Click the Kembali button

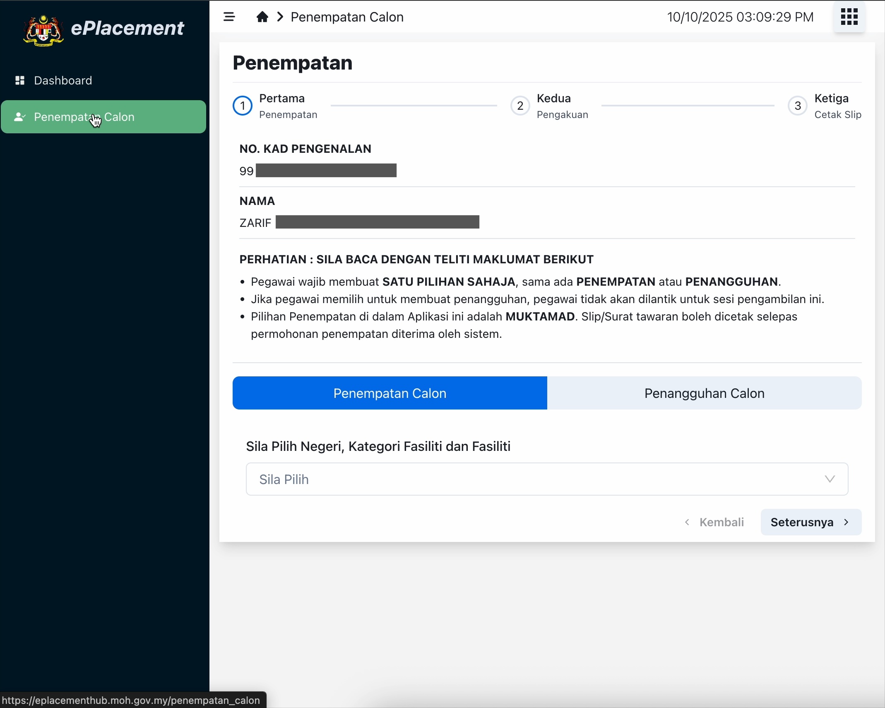(714, 522)
